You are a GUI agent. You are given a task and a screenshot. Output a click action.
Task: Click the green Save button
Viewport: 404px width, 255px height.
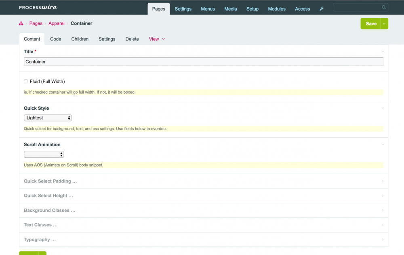pos(370,24)
